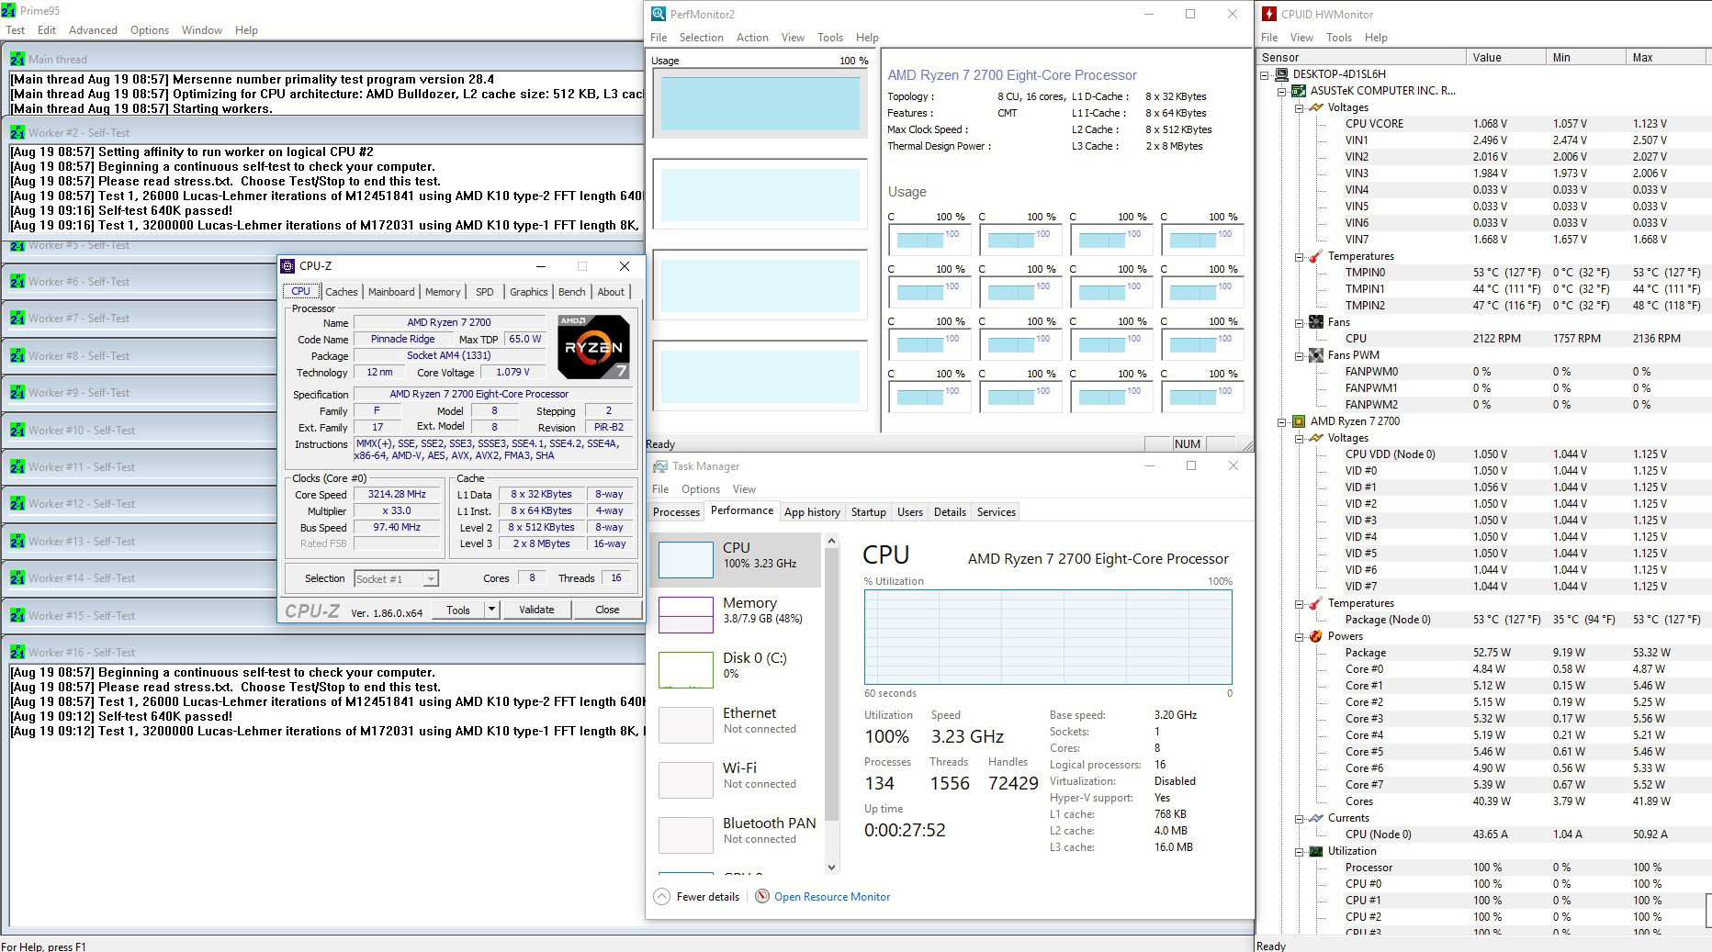1712x952 pixels.
Task: Click the PerfMonitor2 title bar icon
Action: (x=659, y=14)
